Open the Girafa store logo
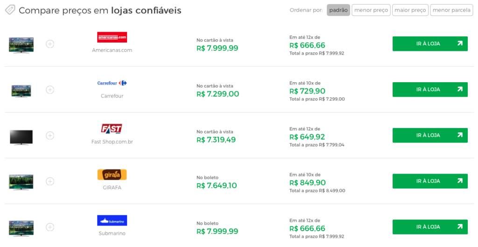 [x=112, y=175]
